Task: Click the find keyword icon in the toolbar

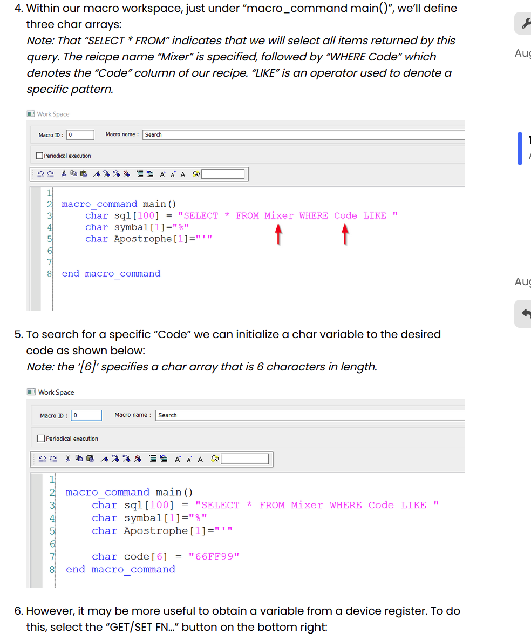Action: click(197, 173)
